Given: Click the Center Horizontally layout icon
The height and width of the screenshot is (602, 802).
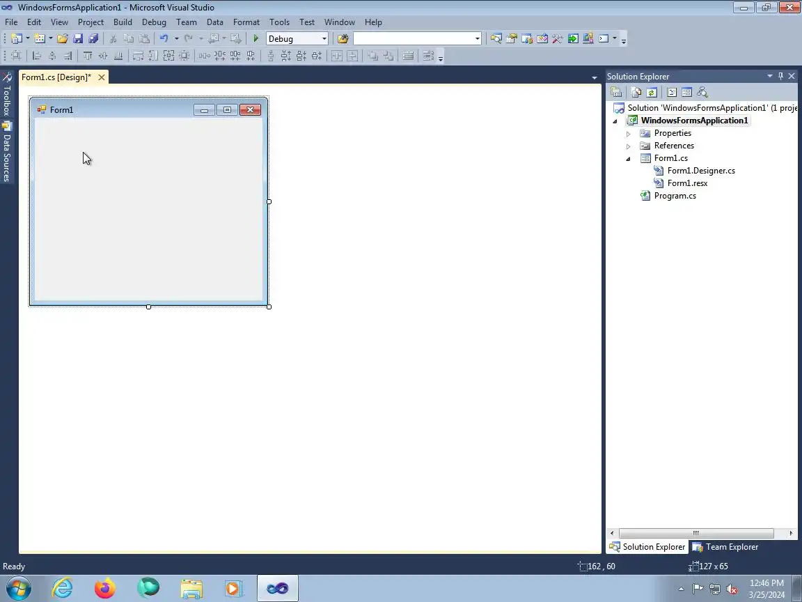Looking at the screenshot, I should [336, 56].
